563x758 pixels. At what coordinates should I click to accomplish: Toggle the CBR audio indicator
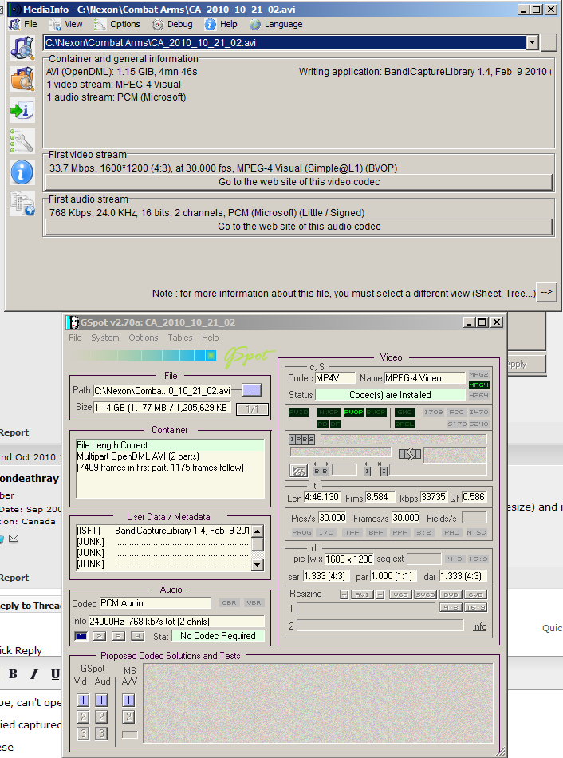point(229,603)
